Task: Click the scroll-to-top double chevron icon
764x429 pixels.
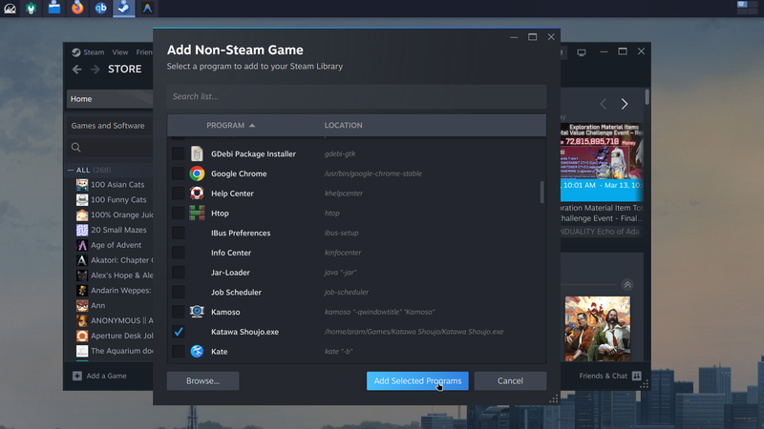Action: [627, 285]
